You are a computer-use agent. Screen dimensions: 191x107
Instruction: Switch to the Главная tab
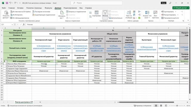[11, 8]
